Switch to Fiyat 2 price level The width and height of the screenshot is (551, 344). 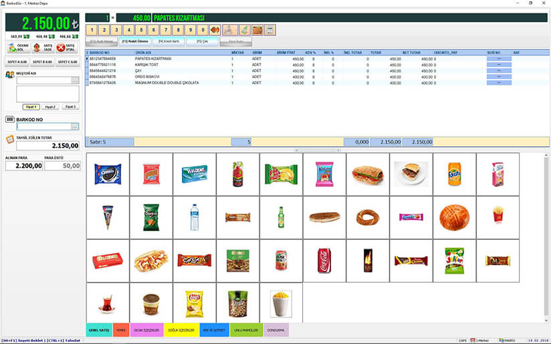[x=50, y=107]
